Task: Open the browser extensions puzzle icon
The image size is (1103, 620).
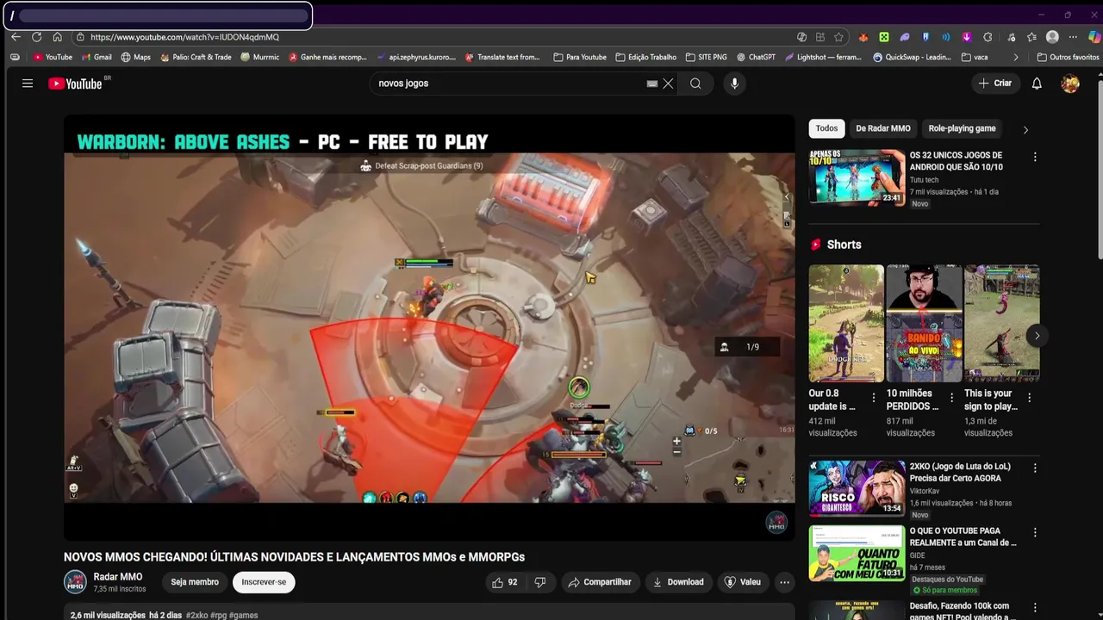Action: 988,37
